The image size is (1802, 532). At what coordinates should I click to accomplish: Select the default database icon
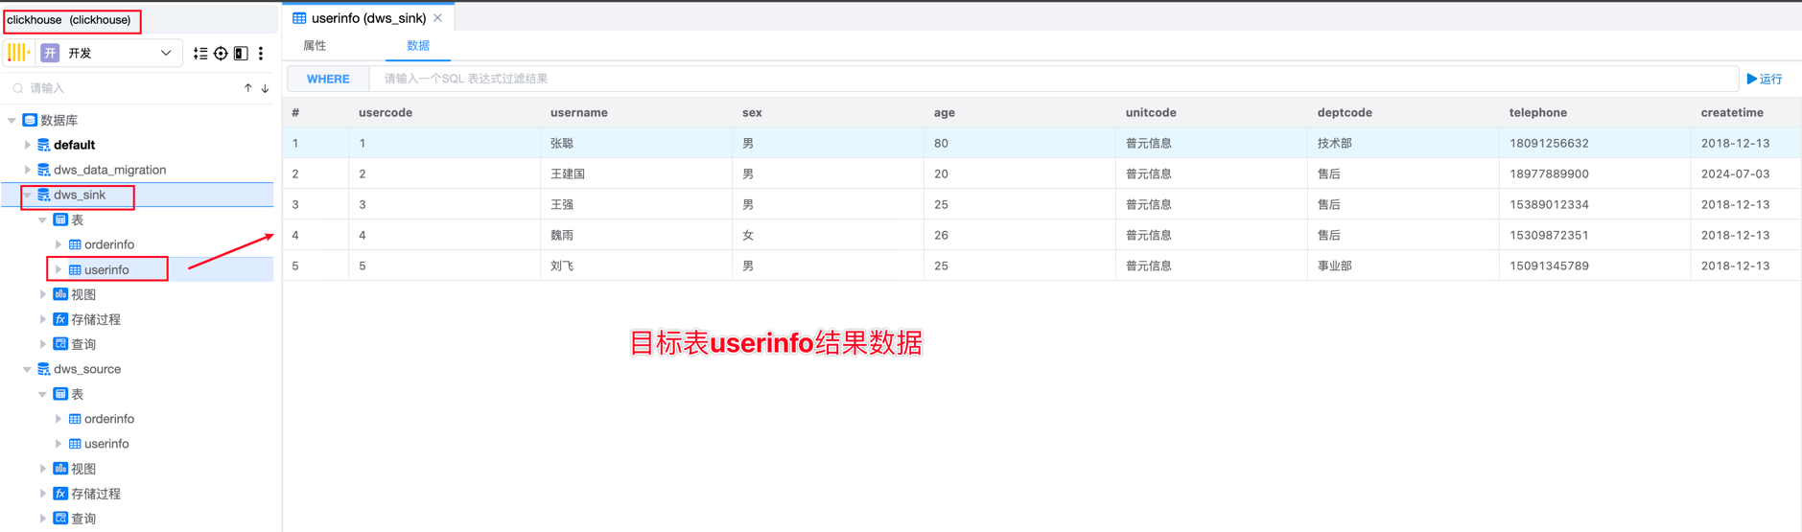coord(43,146)
